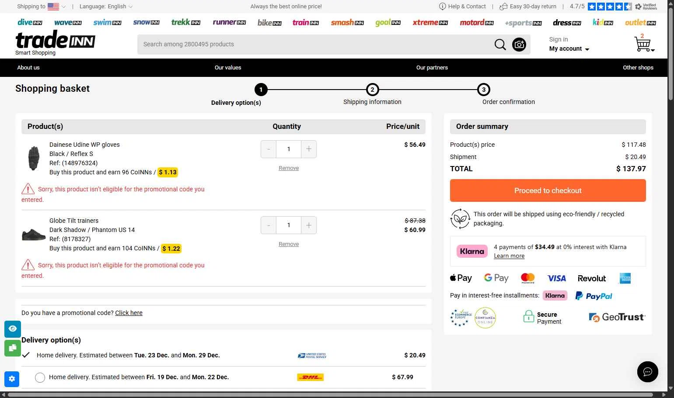Decrease Globe Tilt trainers quantity with minus
Image resolution: width=674 pixels, height=398 pixels.
(269, 225)
